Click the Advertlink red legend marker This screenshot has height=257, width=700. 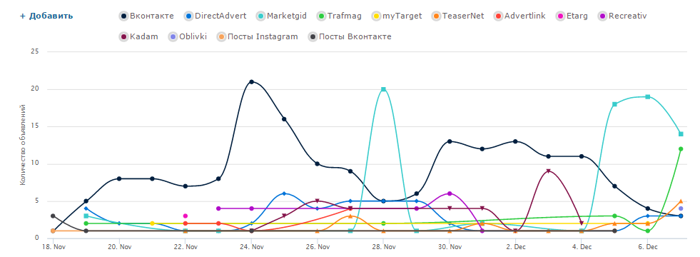pos(497,16)
